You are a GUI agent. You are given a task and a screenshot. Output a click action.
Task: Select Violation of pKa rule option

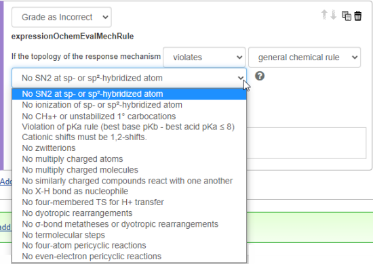coord(129,127)
